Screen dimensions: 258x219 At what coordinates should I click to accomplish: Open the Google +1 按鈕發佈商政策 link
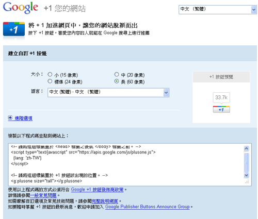(97, 190)
